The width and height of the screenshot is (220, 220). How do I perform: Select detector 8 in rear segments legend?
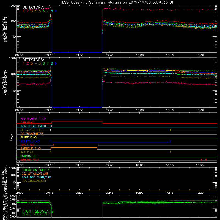(x=52, y=64)
